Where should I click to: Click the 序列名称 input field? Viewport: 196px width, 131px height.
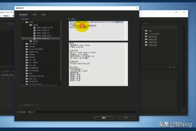point(82,112)
